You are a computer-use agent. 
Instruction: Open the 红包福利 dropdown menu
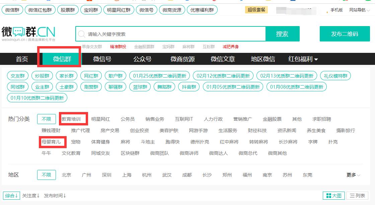coord(301,59)
